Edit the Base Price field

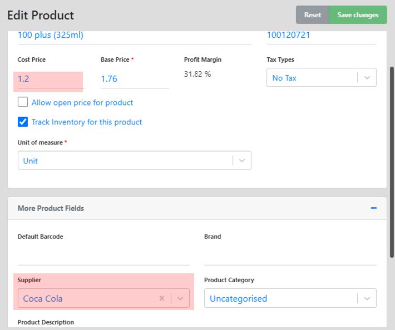click(135, 79)
